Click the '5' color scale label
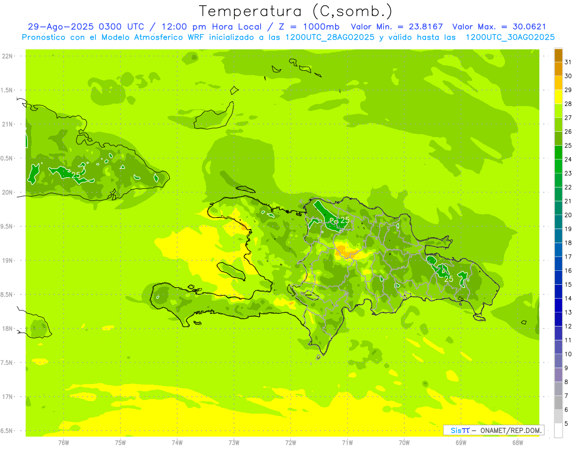Viewport: 581px width, 449px height. [566, 423]
